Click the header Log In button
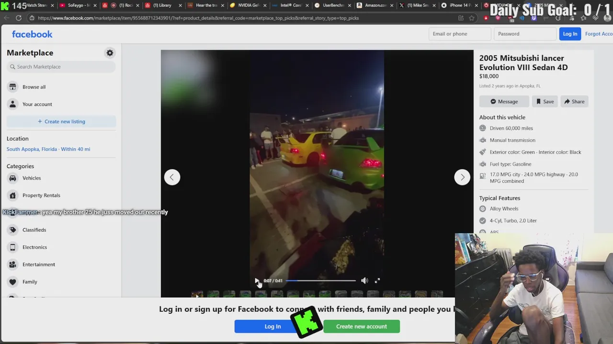613x344 pixels. pos(570,34)
